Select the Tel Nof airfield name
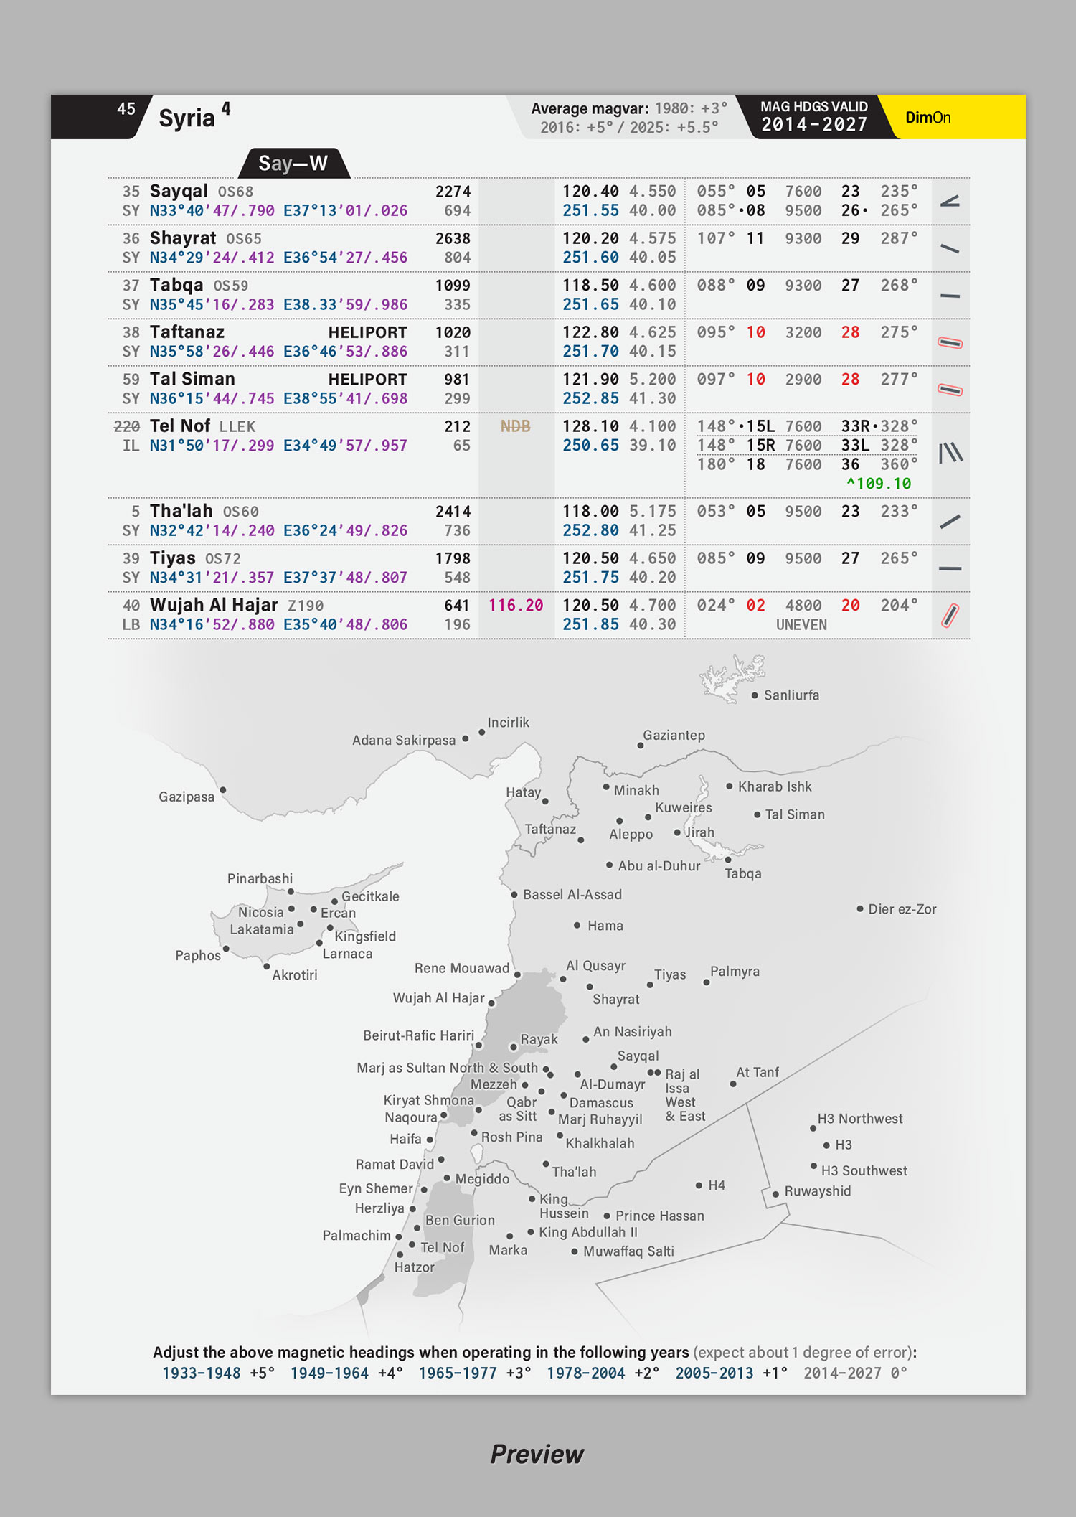 click(x=180, y=426)
